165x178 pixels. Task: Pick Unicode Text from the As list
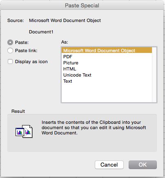pyautogui.click(x=107, y=75)
